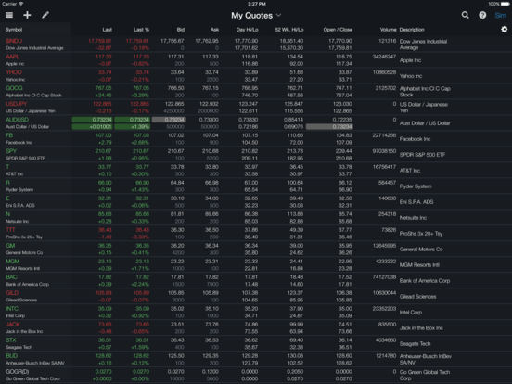This screenshot has height=384, width=512.
Task: Select the FB symbol
Action: (9, 135)
